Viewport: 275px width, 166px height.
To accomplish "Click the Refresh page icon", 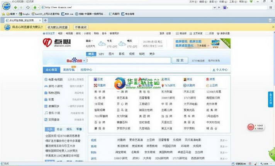I will pyautogui.click(x=28, y=7).
